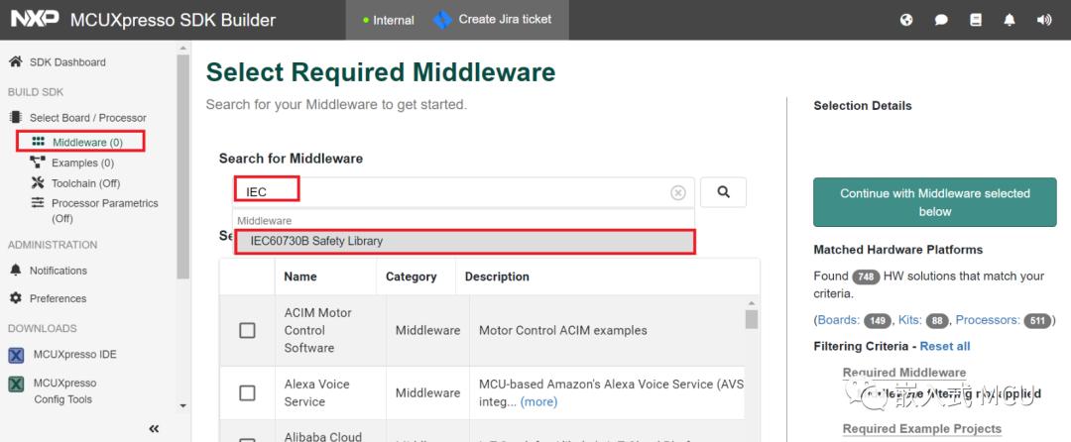Open the header notification bell icon
1071x442 pixels.
(1010, 20)
